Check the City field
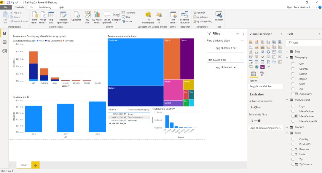Image resolution: width=322 pixels, height=173 pixels. click(x=293, y=64)
